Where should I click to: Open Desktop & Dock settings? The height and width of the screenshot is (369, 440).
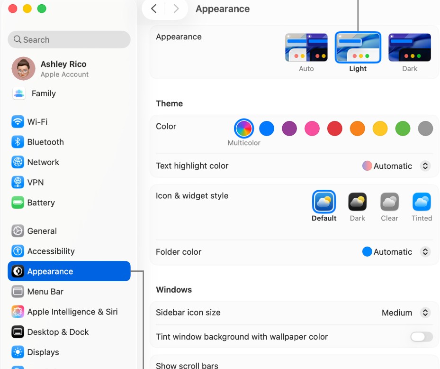(x=58, y=332)
